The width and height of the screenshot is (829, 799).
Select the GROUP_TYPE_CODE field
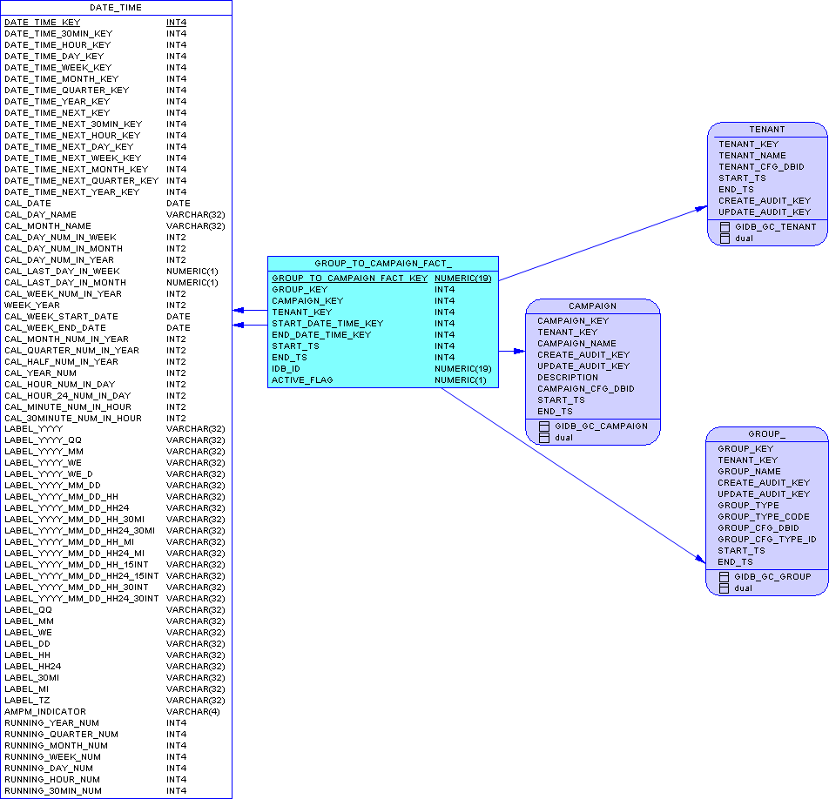coord(764,517)
